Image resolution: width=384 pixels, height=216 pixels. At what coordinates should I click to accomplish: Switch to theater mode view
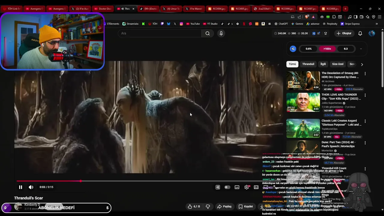[256, 187]
